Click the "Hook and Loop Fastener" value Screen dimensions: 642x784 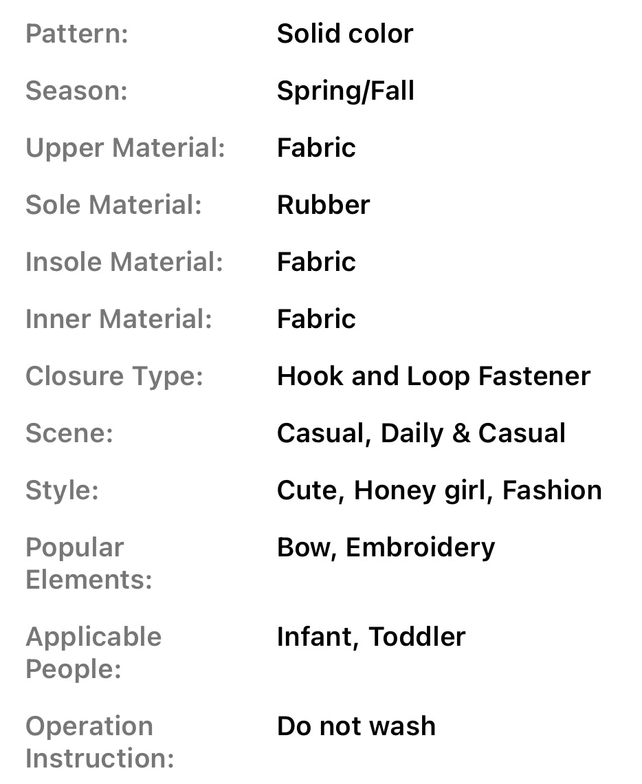(x=433, y=376)
